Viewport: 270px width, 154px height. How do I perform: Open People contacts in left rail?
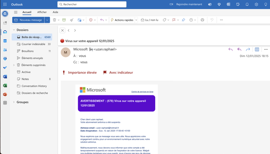[5, 50]
